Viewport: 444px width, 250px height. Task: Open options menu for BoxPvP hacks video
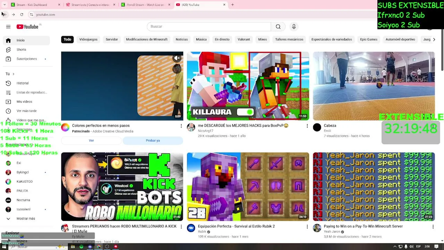pos(307,126)
